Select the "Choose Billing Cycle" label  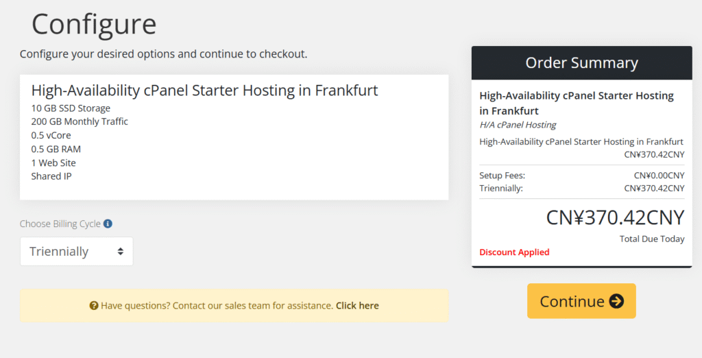tap(60, 224)
